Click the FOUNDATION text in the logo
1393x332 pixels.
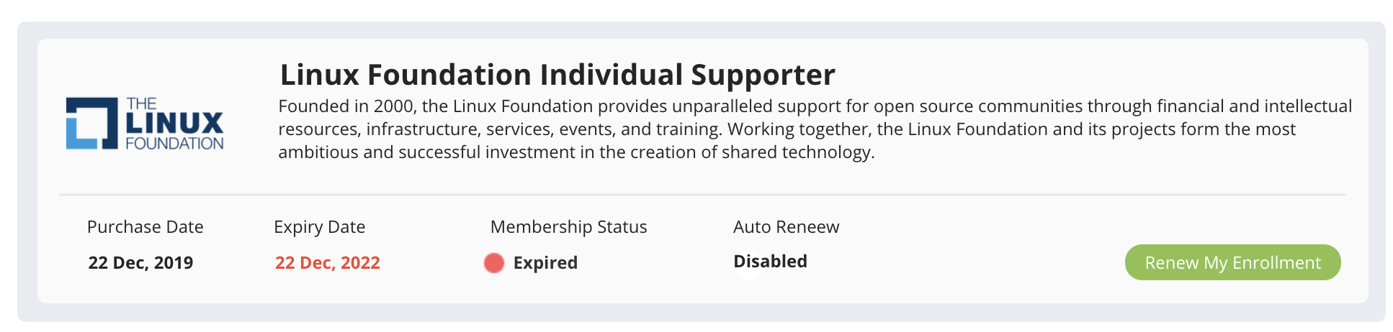[174, 143]
